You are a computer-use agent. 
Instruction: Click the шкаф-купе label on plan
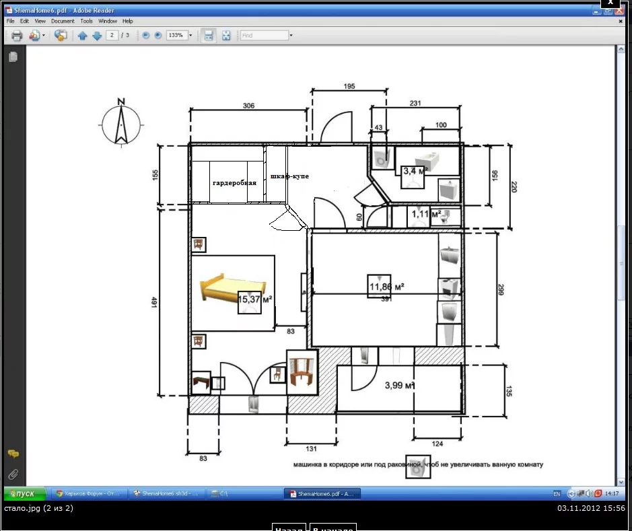(x=289, y=176)
